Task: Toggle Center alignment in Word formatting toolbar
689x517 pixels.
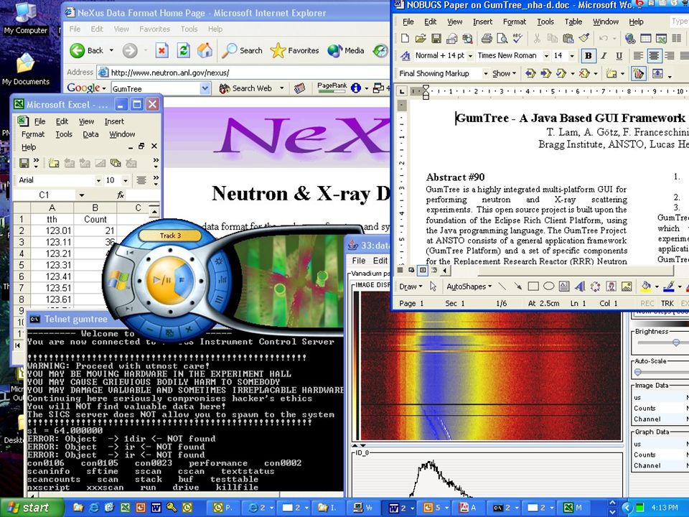Action: click(x=654, y=56)
